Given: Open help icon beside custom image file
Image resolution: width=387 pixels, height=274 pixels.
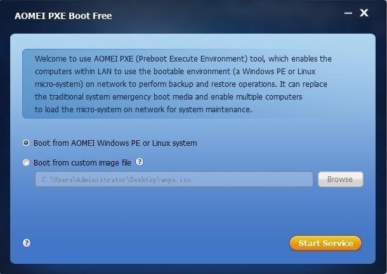Looking at the screenshot, I should (140, 162).
